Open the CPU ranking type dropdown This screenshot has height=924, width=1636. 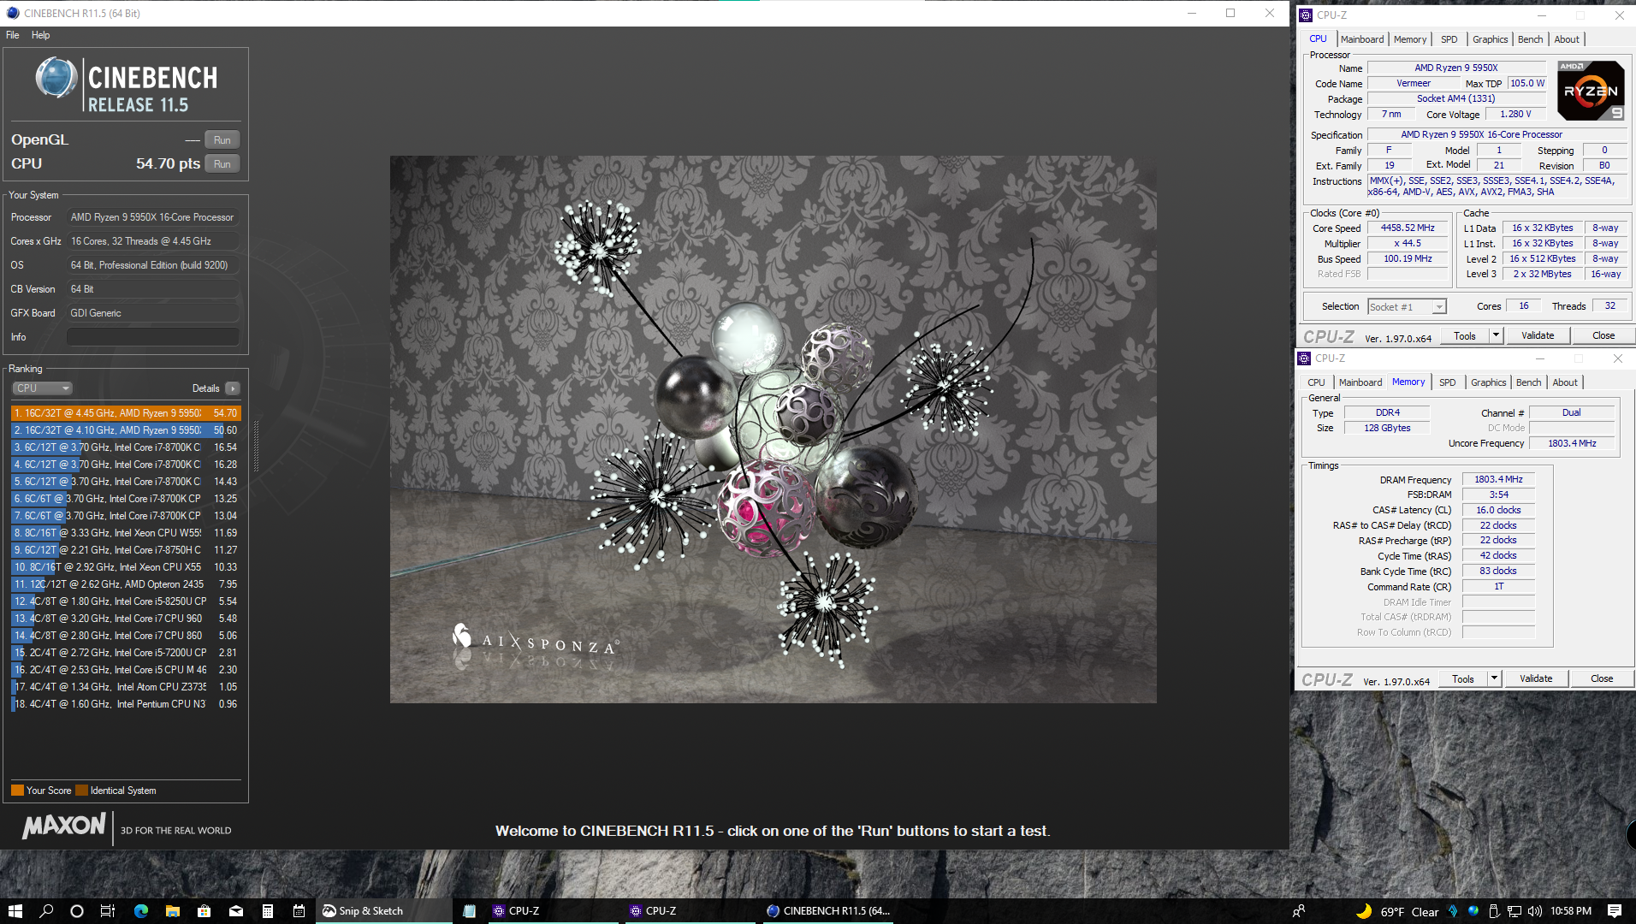pyautogui.click(x=43, y=388)
